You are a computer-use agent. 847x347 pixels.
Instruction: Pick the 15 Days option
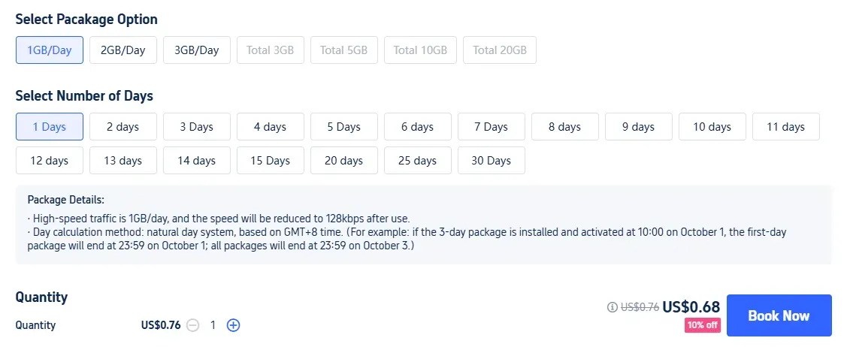(x=271, y=161)
